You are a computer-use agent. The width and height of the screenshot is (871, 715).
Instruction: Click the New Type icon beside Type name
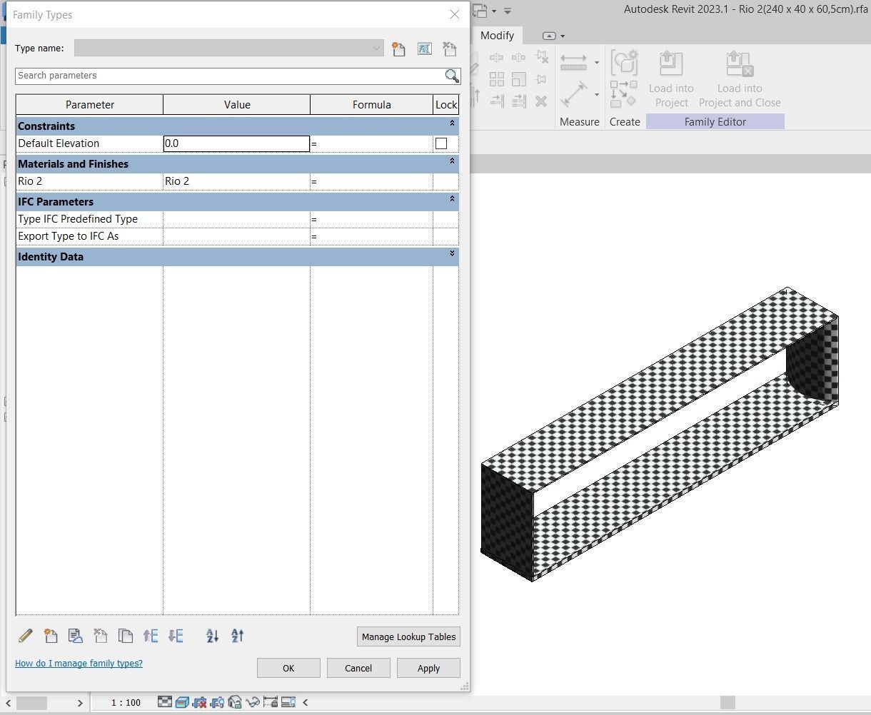tap(398, 49)
